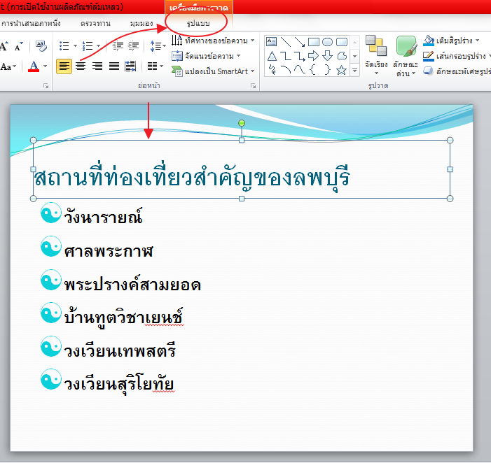Select the Elbow Connector shape

coord(286,56)
